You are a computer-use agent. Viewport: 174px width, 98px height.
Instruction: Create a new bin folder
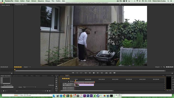click(48, 91)
